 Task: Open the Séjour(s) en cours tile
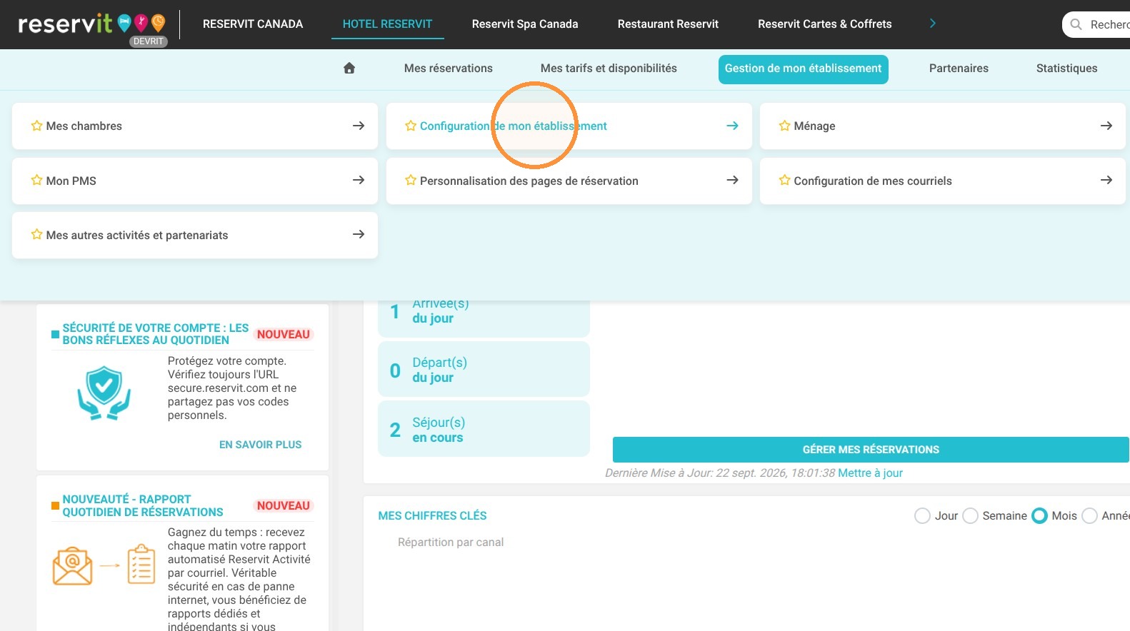(484, 429)
